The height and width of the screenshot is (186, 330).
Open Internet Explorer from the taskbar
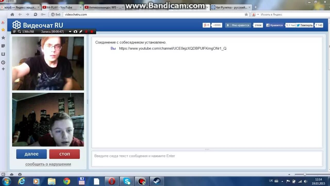(21, 181)
